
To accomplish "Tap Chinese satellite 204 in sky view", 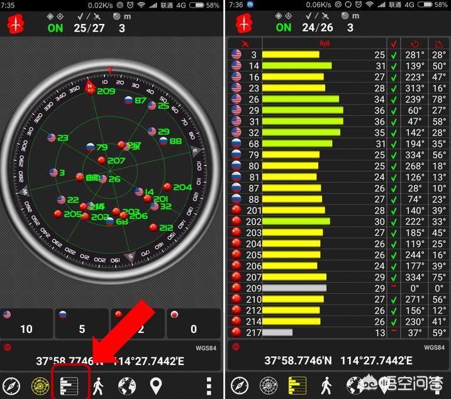I will 167,187.
